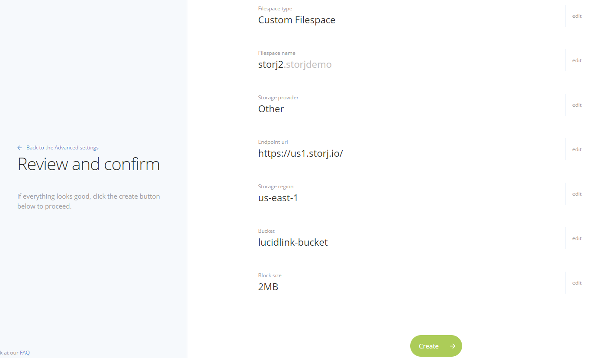Image resolution: width=614 pixels, height=358 pixels.
Task: Edit the Filespace type
Action: coord(577,16)
